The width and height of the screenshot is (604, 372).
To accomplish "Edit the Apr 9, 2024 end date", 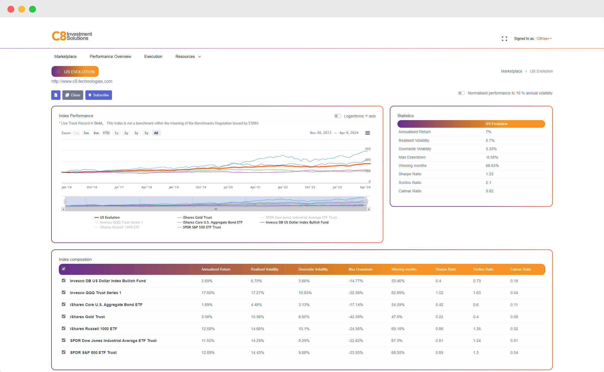I will [x=349, y=133].
